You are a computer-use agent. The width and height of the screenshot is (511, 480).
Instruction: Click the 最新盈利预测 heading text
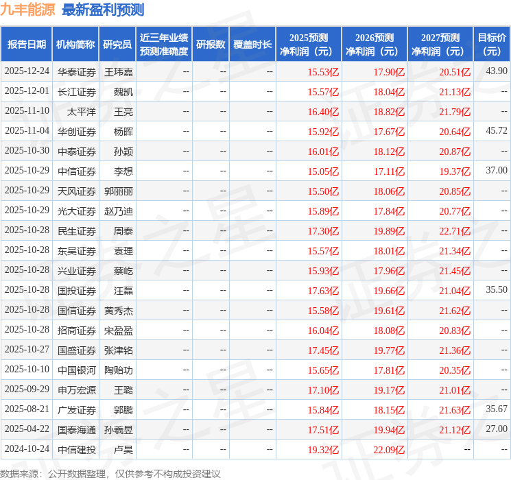coord(103,10)
